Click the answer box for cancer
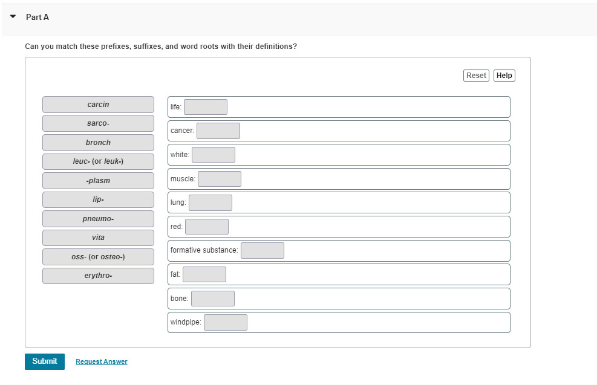 [218, 130]
